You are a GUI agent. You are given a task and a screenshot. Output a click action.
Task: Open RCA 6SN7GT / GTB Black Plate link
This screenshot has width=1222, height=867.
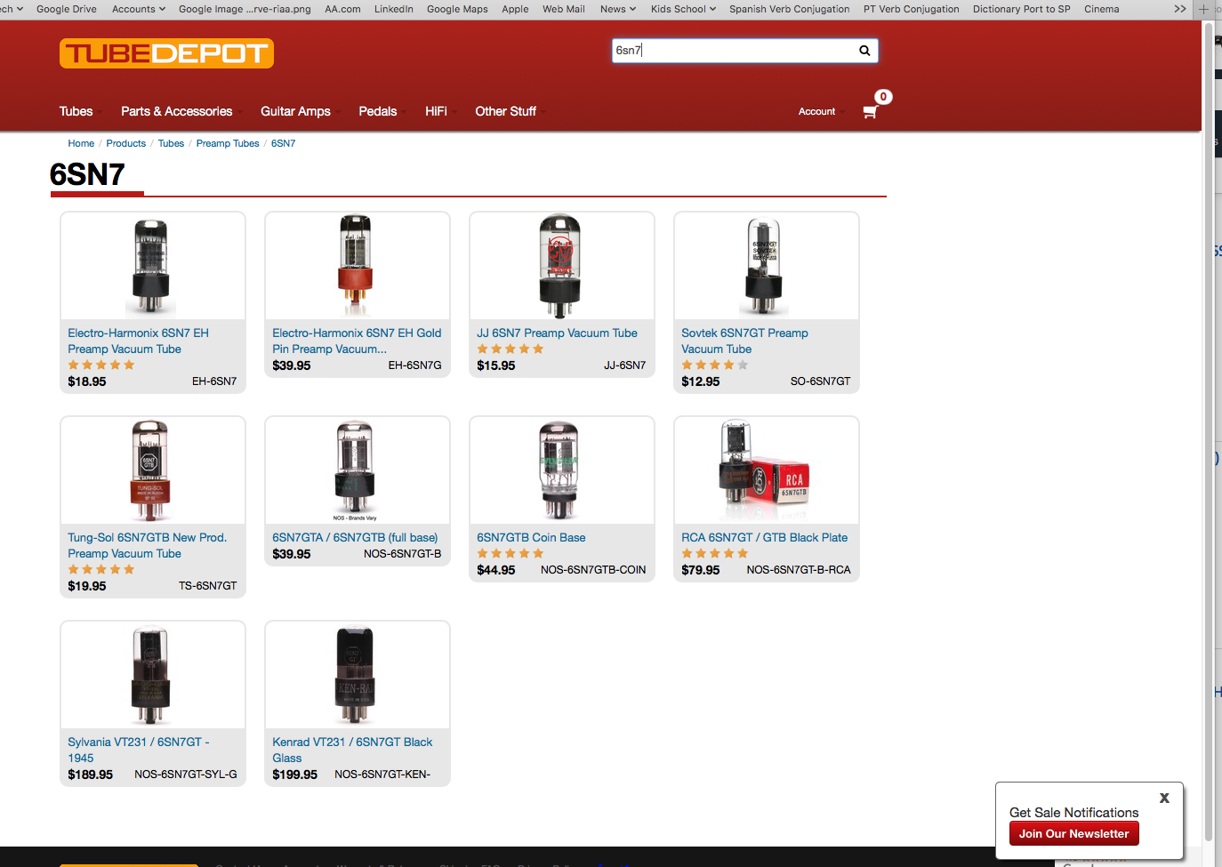coord(765,538)
